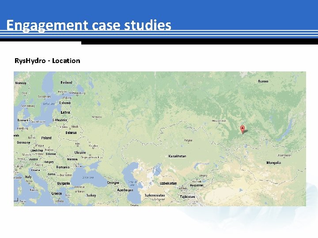318x238 pixels.
Task: Click the Poland country label
Action: click(x=46, y=138)
